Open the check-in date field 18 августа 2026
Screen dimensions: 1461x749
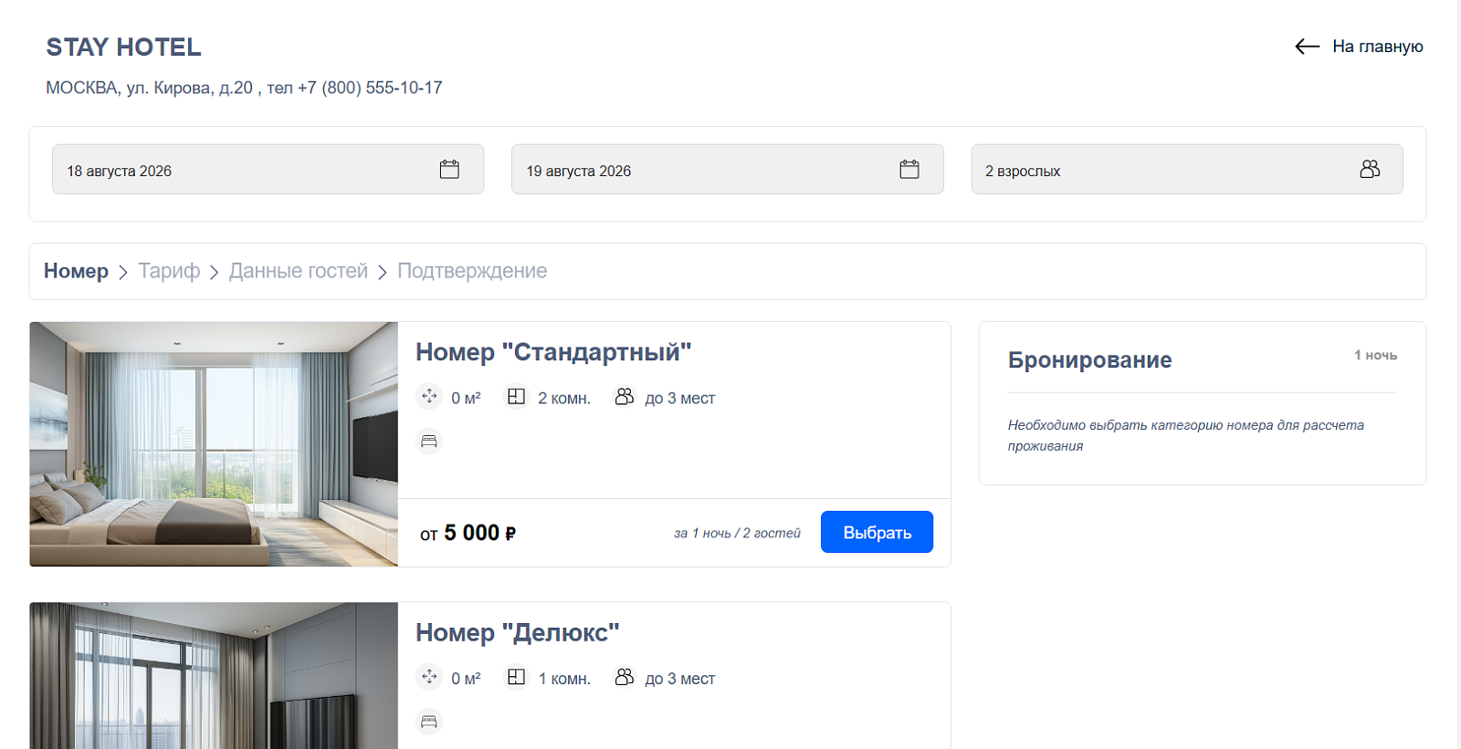[x=268, y=170]
